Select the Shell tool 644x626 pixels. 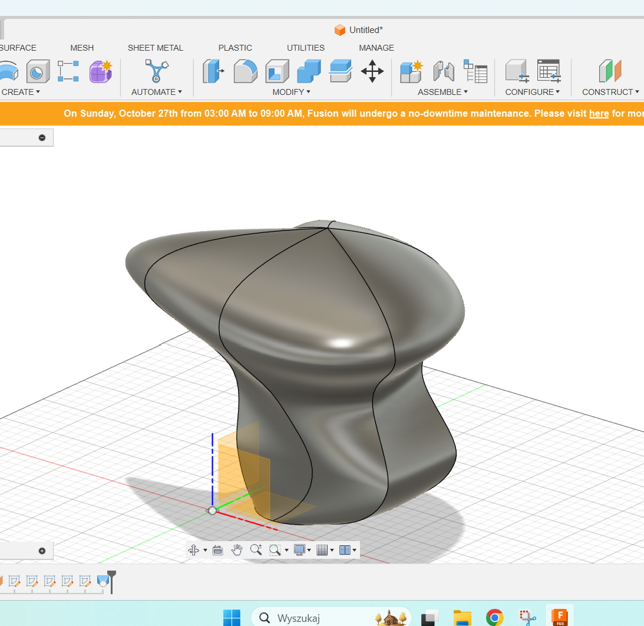click(x=278, y=71)
